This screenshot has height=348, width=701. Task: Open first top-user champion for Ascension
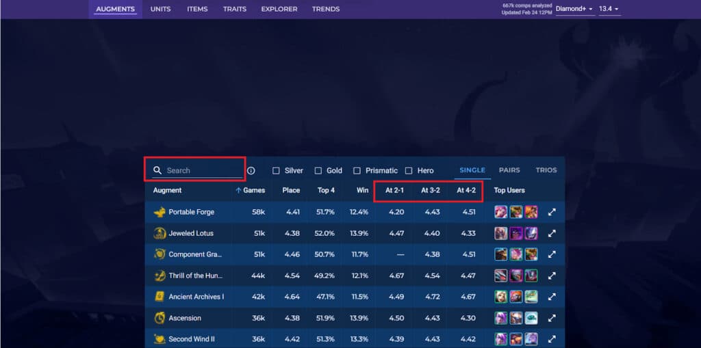pos(500,318)
